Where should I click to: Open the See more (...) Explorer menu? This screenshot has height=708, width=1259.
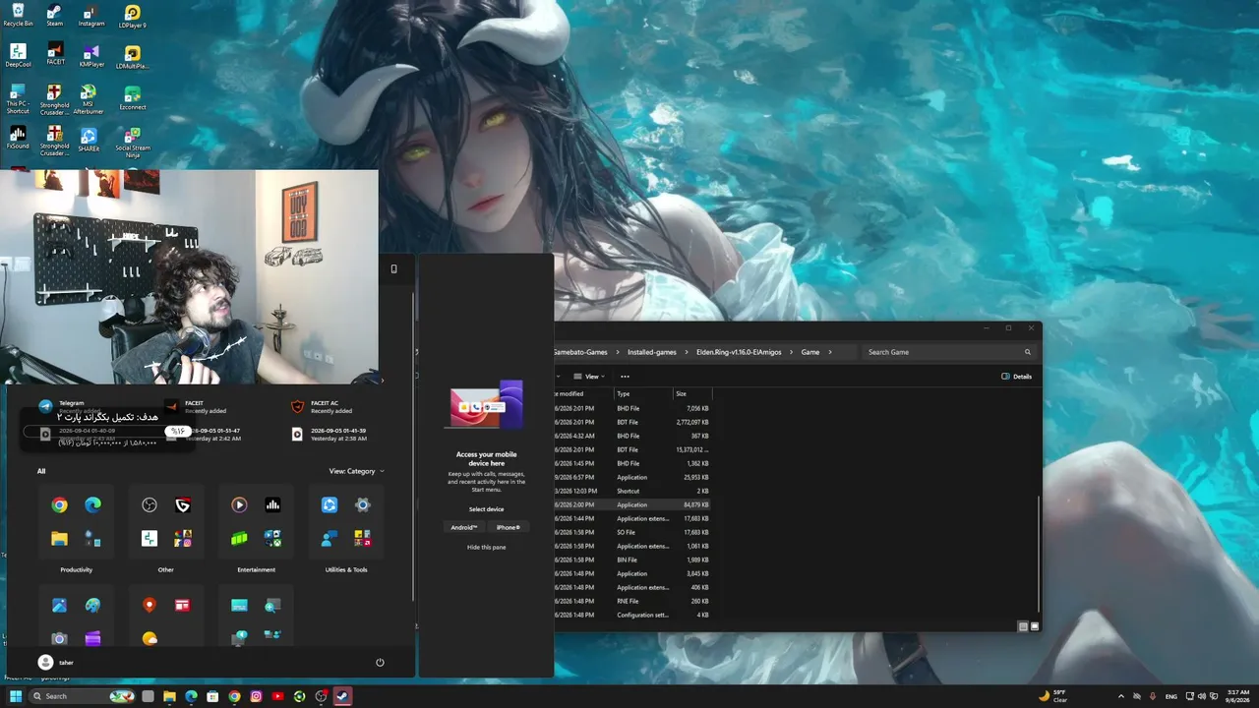tap(625, 377)
